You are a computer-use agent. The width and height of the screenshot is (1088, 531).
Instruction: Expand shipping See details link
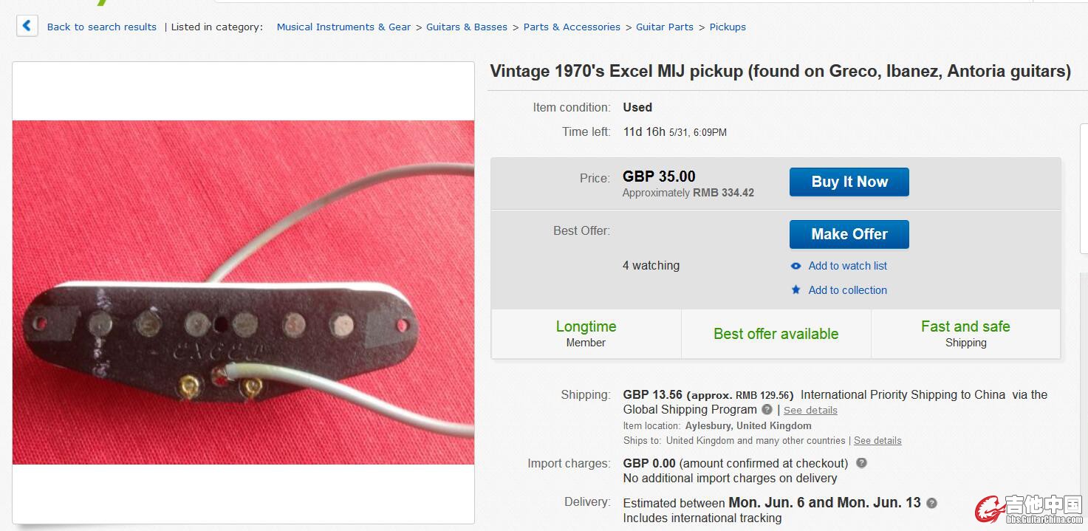(810, 410)
